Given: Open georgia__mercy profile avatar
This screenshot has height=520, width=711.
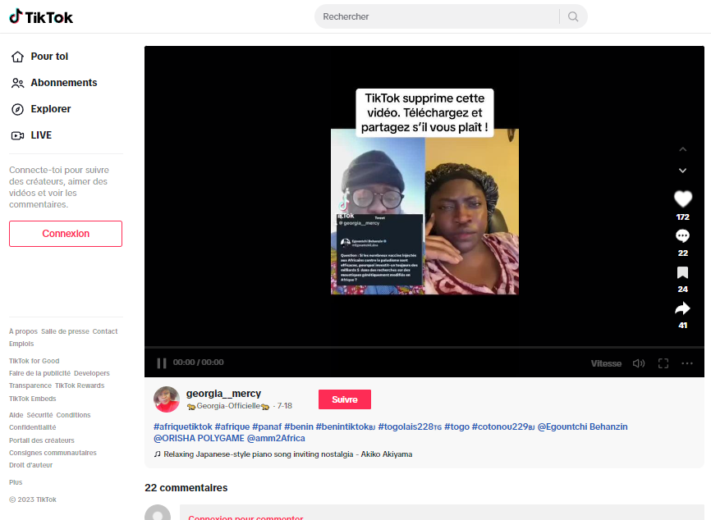Looking at the screenshot, I should tap(167, 399).
